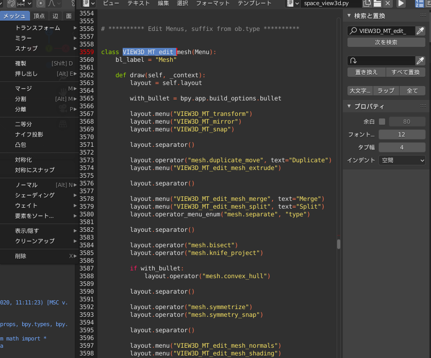Open 押し出し submenu

tap(39, 74)
